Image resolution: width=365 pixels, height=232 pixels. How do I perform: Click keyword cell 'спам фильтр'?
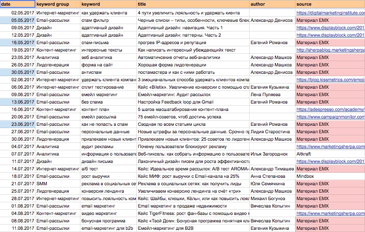(108, 20)
